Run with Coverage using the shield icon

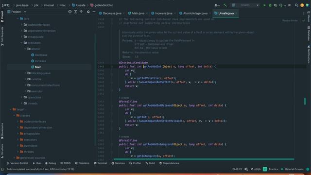coord(276,5)
